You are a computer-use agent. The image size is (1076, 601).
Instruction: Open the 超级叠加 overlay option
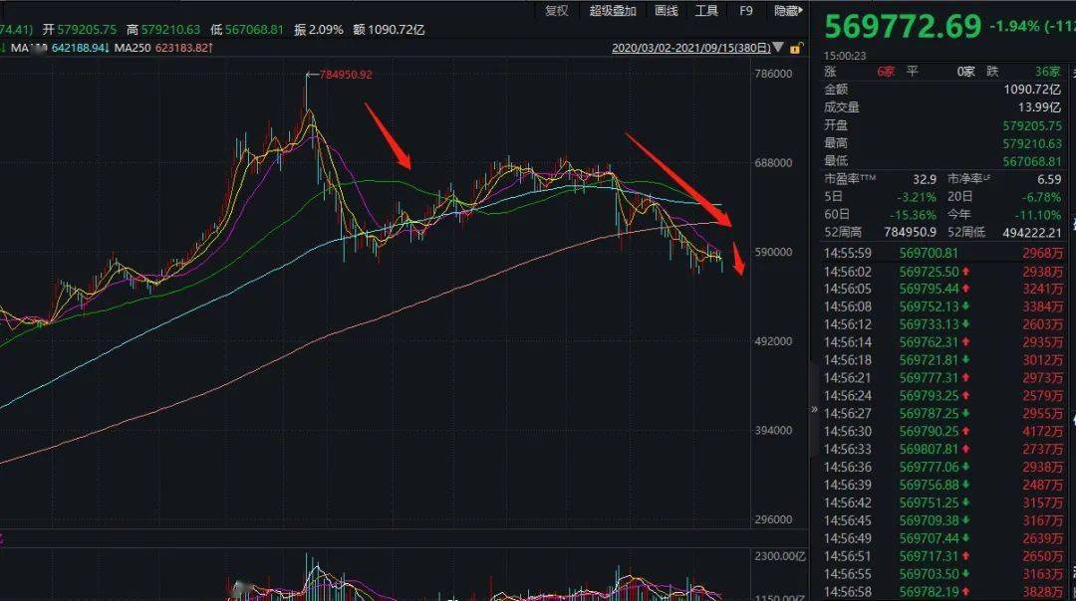click(612, 11)
